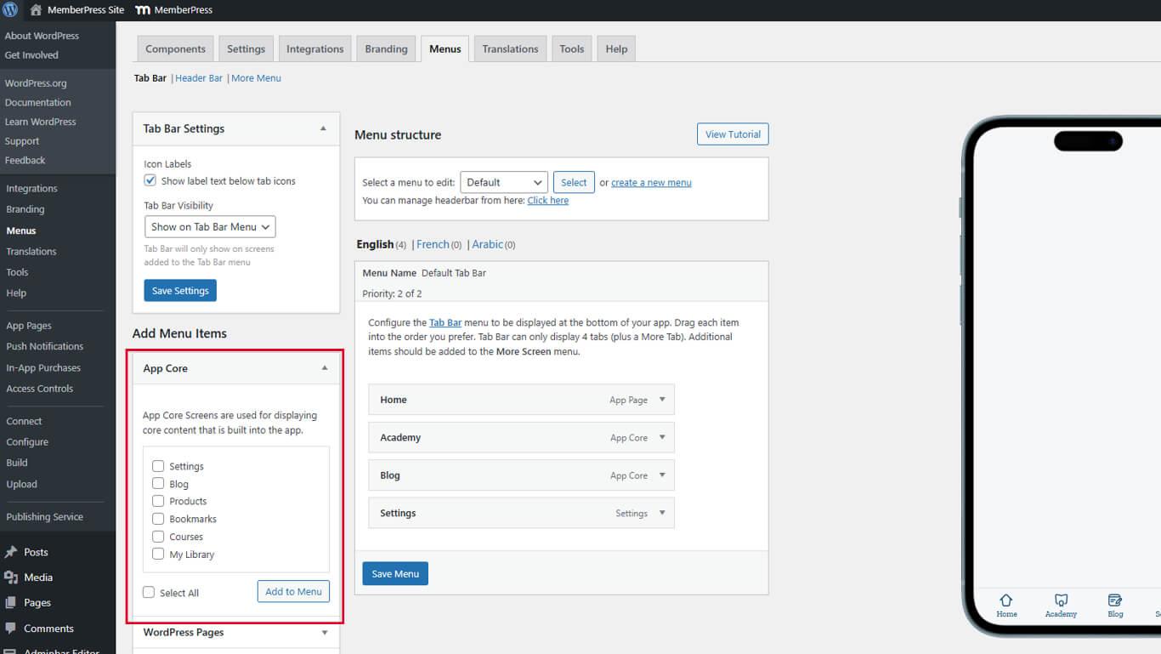Viewport: 1161px width, 654px height.
Task: Click the View Tutorial button
Action: [x=732, y=134]
